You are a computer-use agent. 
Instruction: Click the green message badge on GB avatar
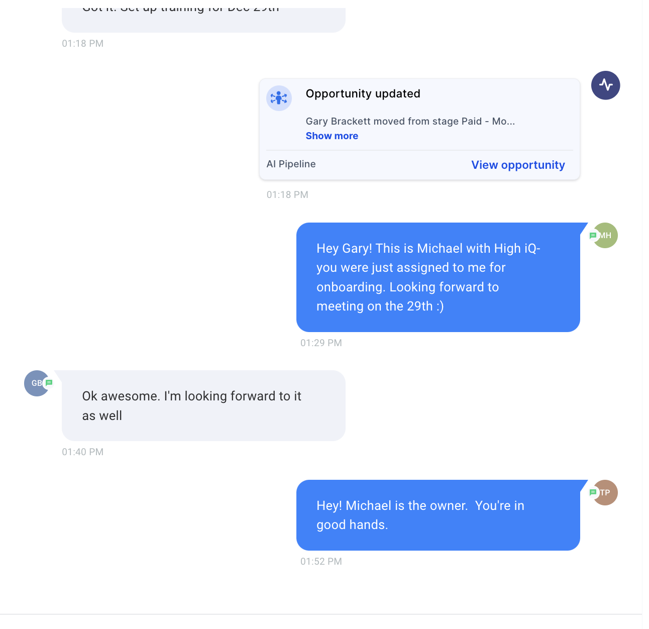point(49,383)
